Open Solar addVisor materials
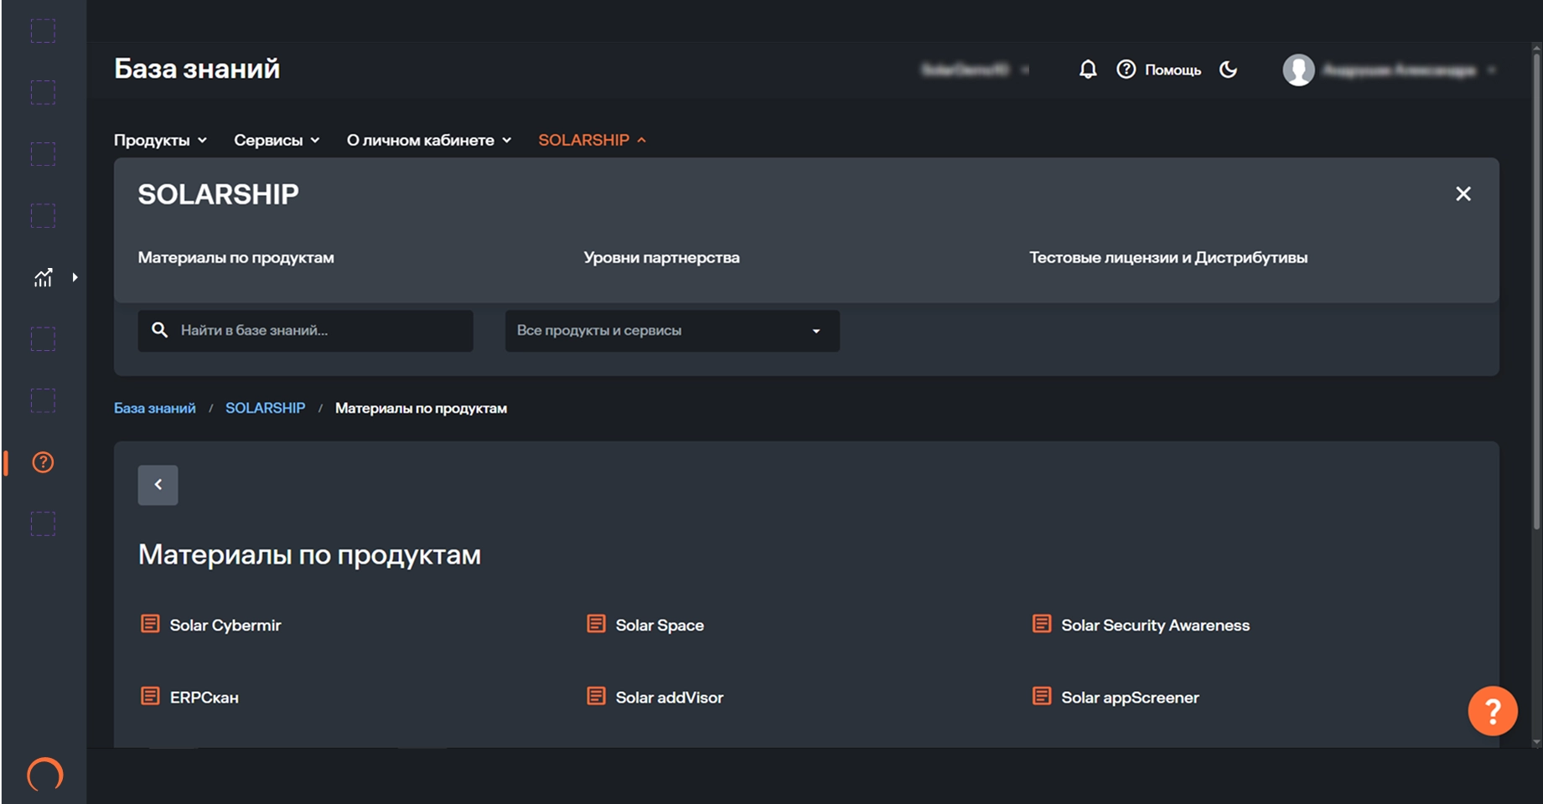 click(x=669, y=697)
